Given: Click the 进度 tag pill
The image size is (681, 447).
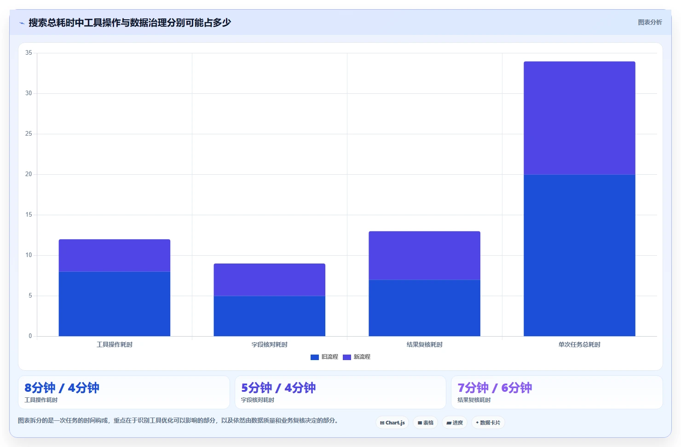Looking at the screenshot, I should coord(455,423).
